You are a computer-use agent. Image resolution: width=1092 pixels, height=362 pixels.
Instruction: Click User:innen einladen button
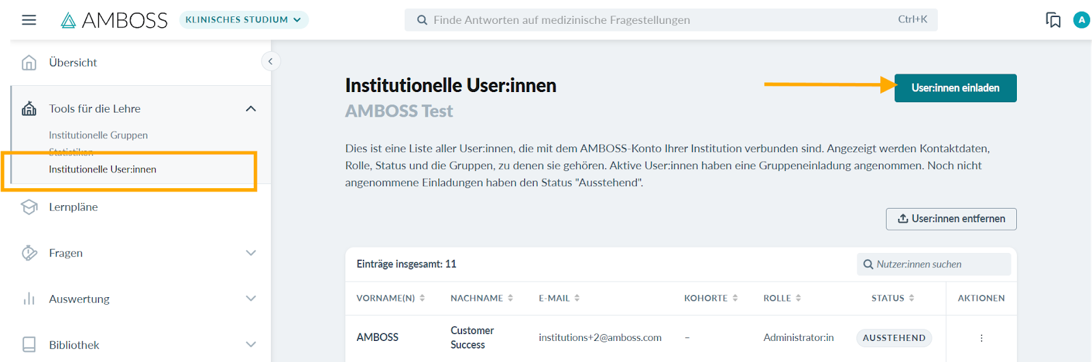pyautogui.click(x=955, y=88)
